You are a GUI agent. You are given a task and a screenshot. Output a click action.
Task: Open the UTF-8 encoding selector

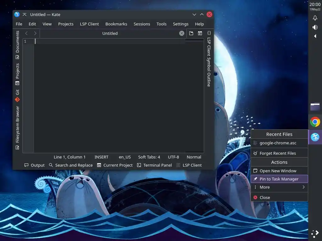[174, 157]
